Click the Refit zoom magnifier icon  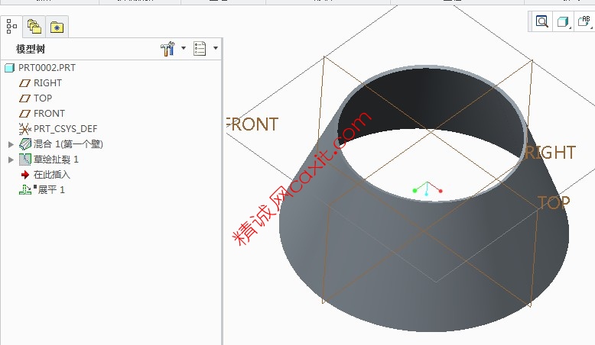click(x=542, y=21)
